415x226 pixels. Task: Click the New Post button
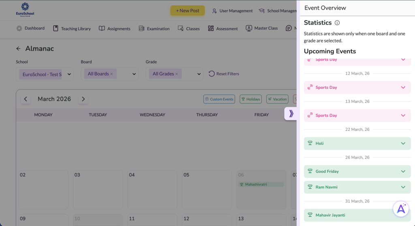(187, 10)
